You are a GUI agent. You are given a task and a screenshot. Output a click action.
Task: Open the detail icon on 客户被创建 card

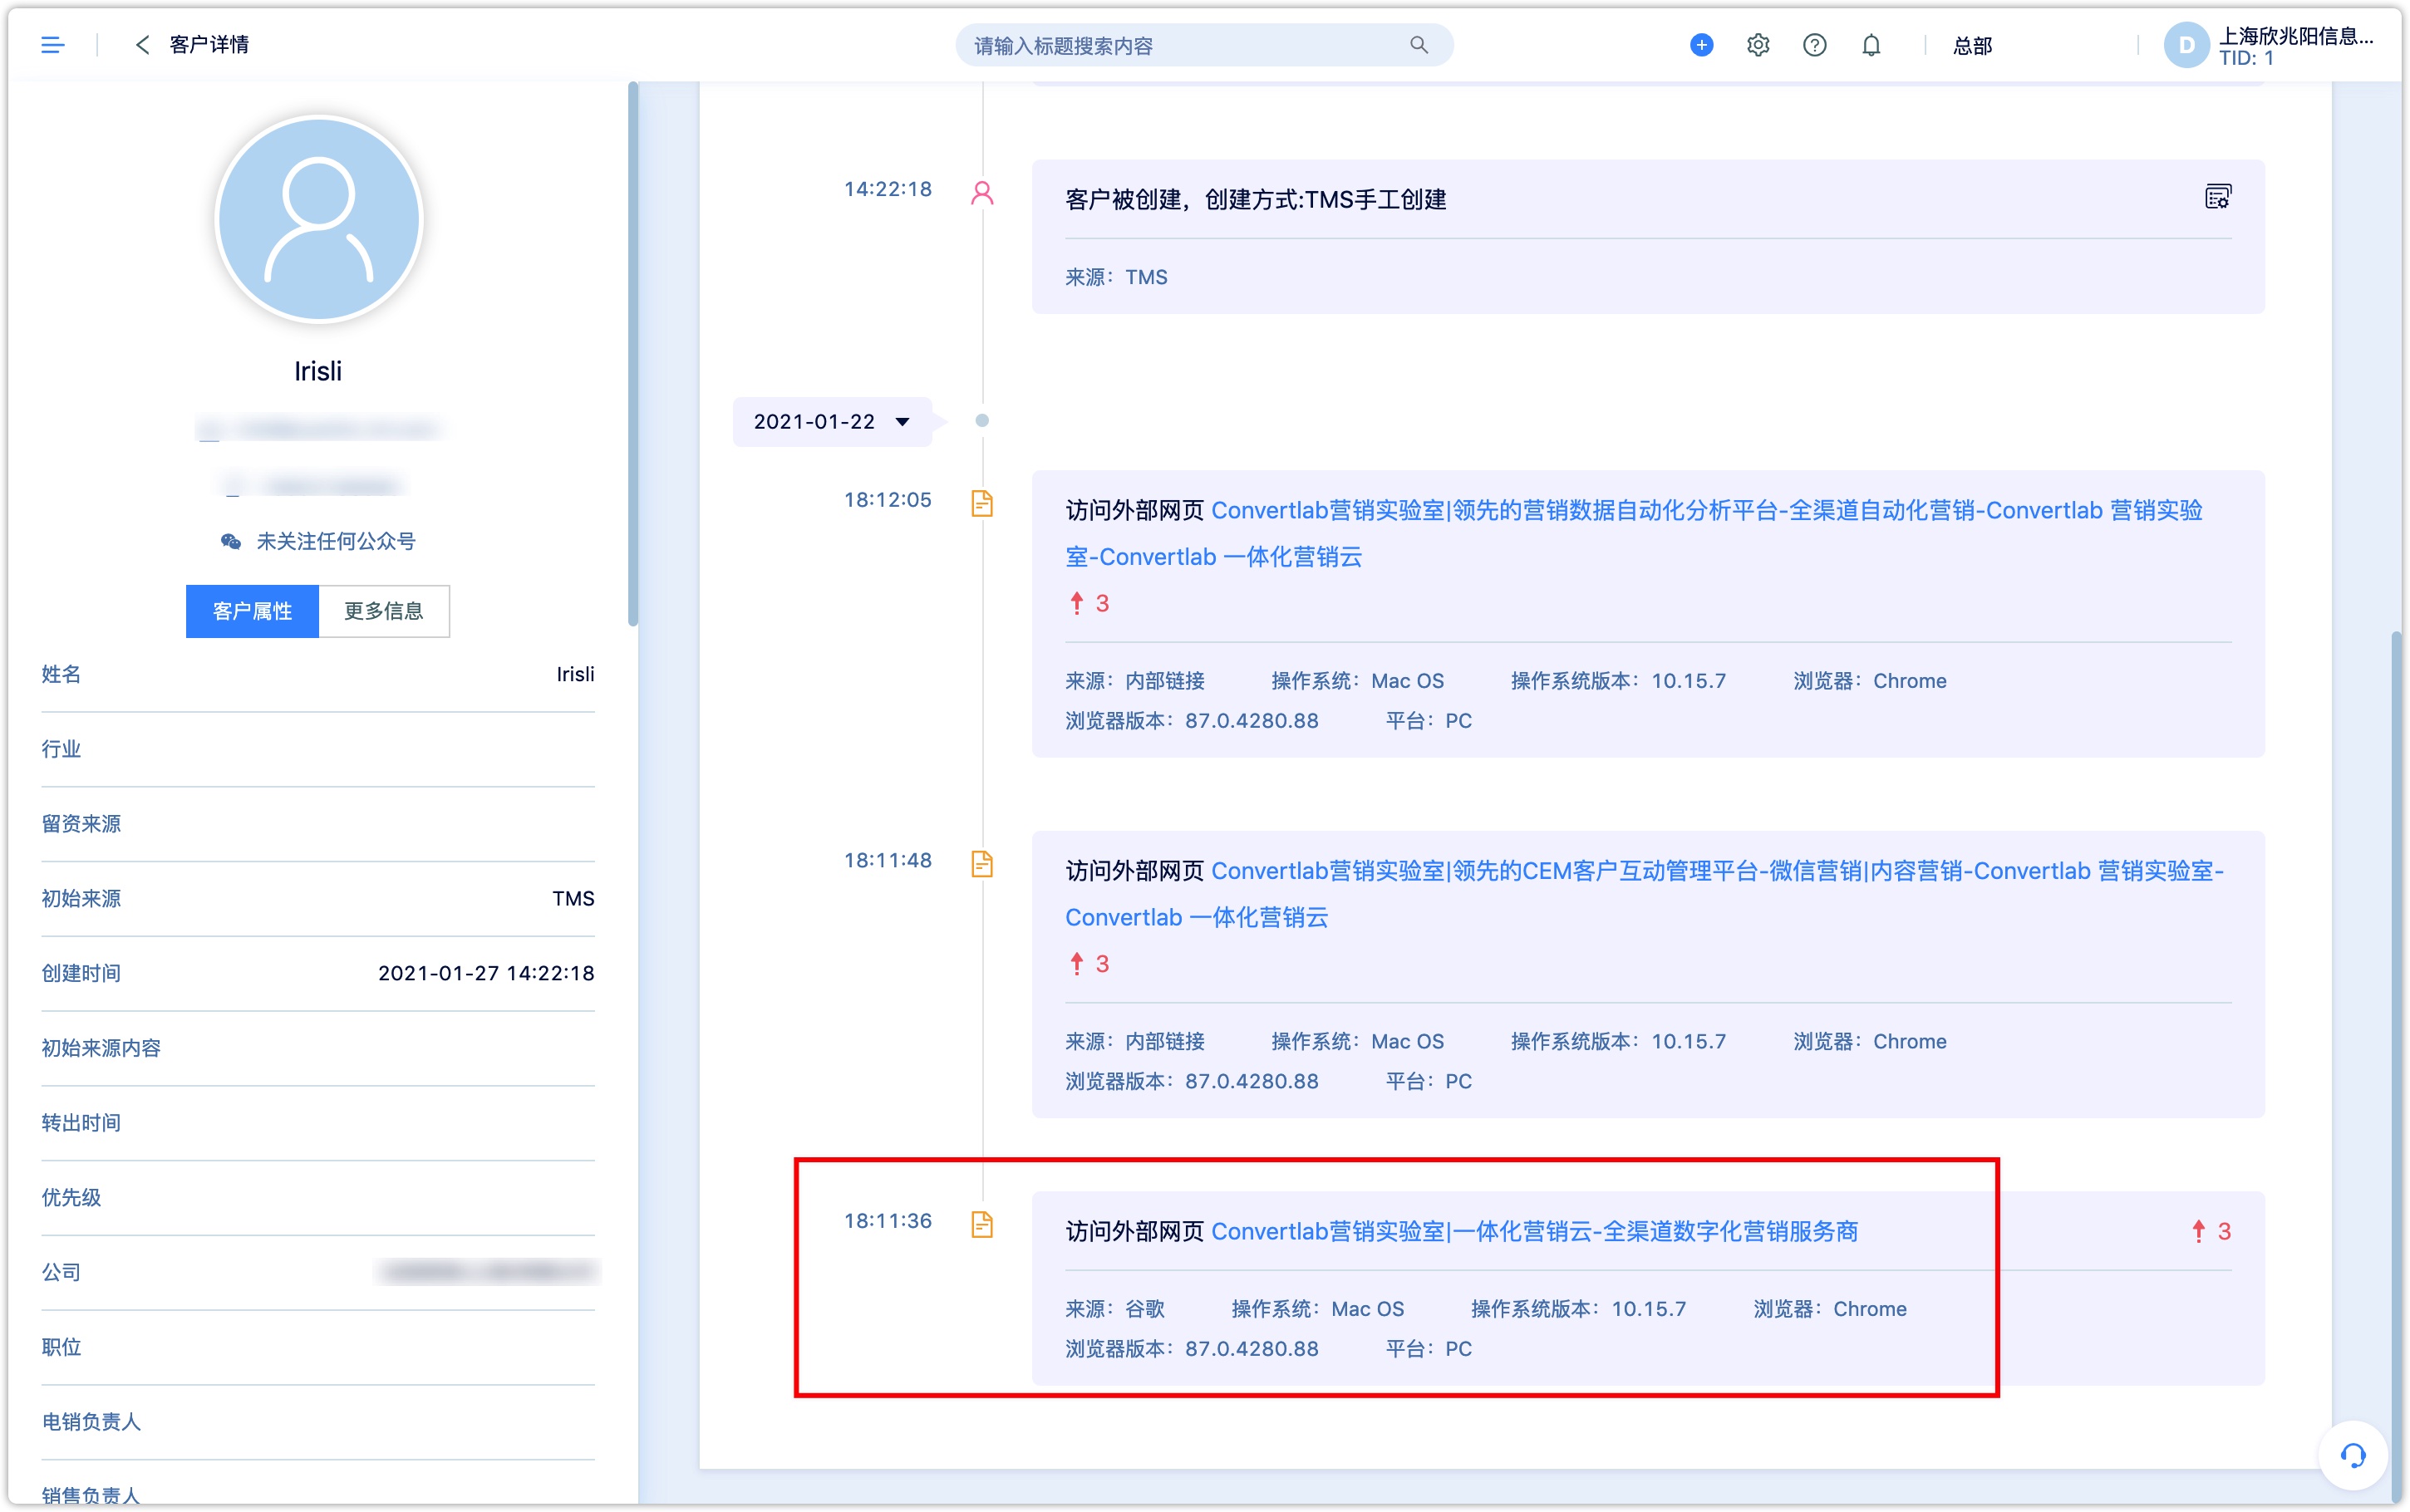(x=2217, y=197)
